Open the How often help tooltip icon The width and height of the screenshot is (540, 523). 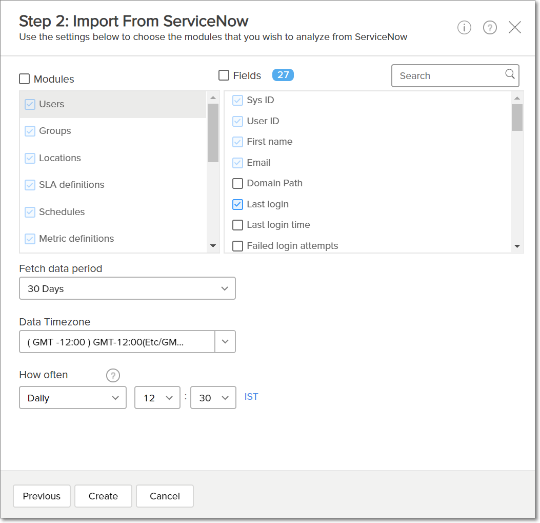[x=113, y=375]
